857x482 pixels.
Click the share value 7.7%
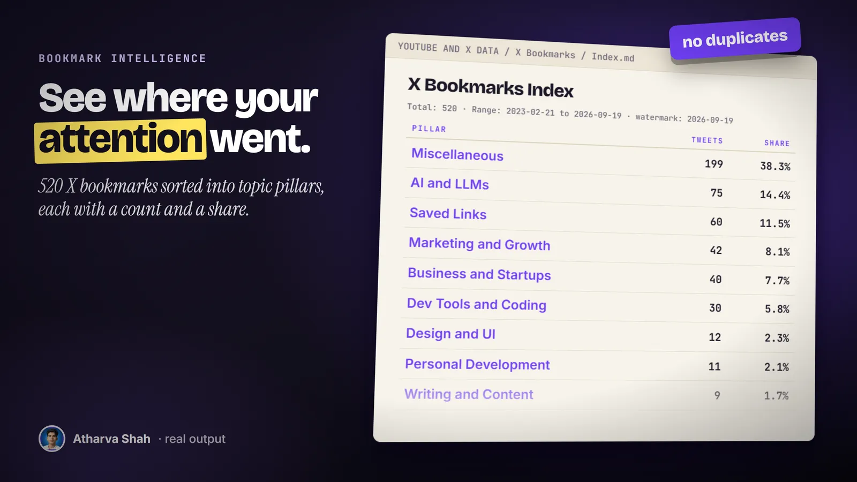[777, 281]
